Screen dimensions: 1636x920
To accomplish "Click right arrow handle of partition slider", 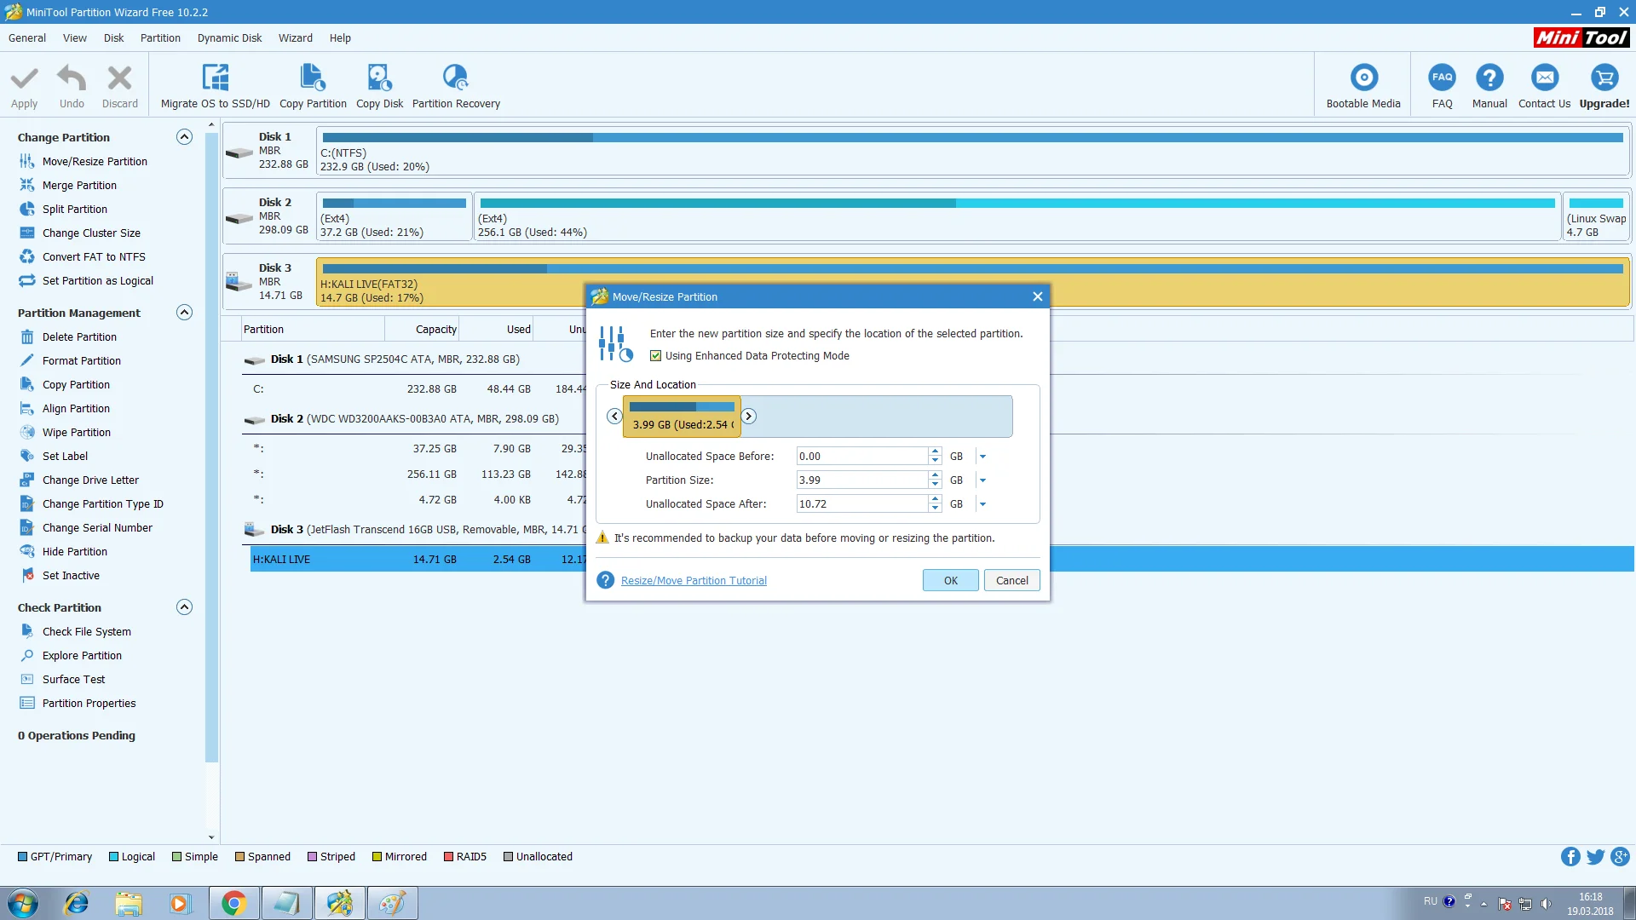I will tap(748, 417).
